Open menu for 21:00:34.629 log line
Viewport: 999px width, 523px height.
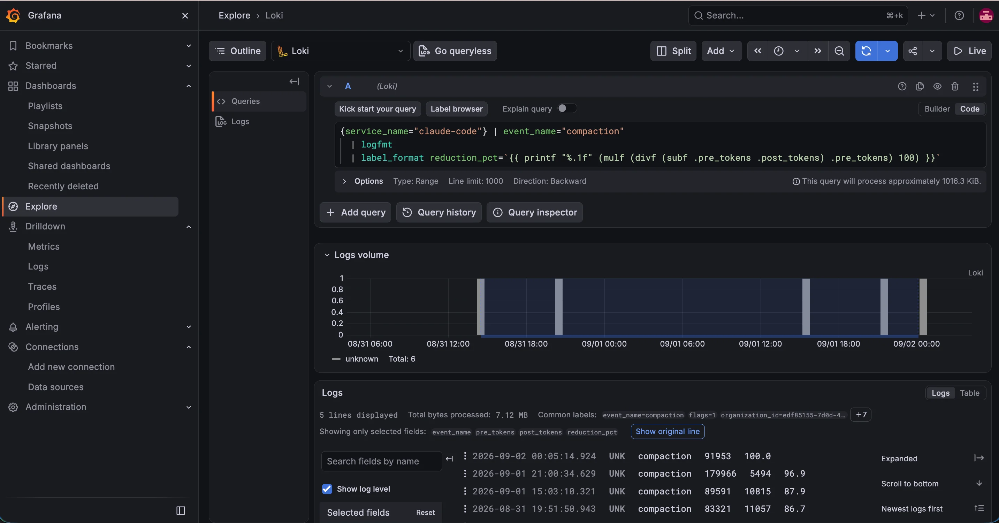click(465, 474)
